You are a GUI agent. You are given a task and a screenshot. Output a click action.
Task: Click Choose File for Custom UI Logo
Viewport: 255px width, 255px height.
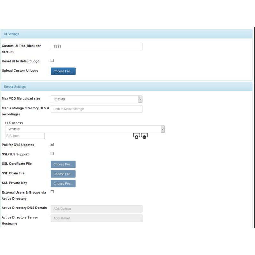[63, 71]
